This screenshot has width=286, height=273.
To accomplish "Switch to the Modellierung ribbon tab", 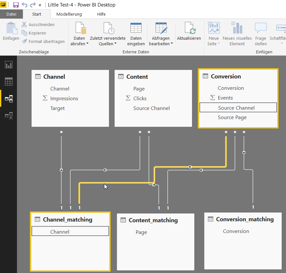I will pos(69,14).
